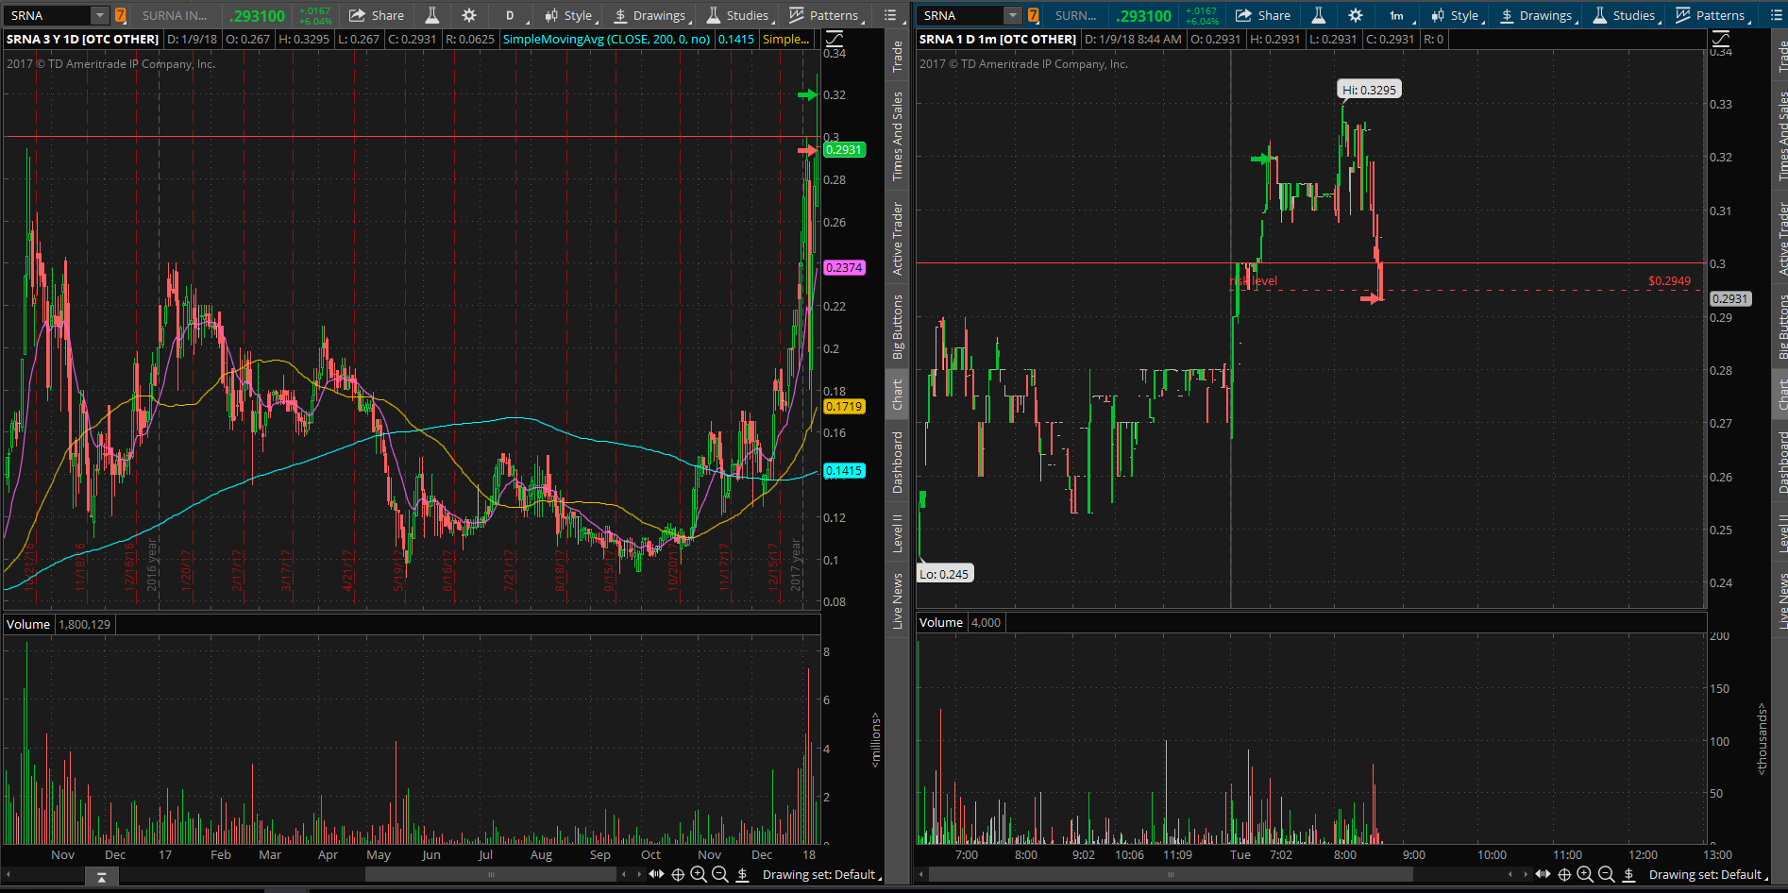
Task: Click the collapse-panel arrow button at bottom left
Action: 101,876
